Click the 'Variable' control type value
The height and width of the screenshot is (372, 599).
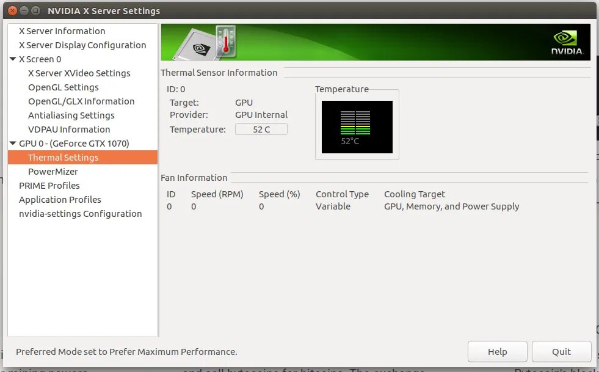point(333,206)
